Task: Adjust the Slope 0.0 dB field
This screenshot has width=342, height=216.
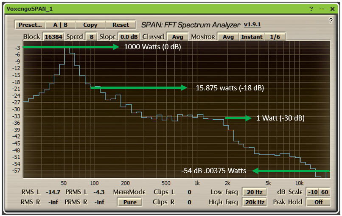Action: click(x=128, y=37)
